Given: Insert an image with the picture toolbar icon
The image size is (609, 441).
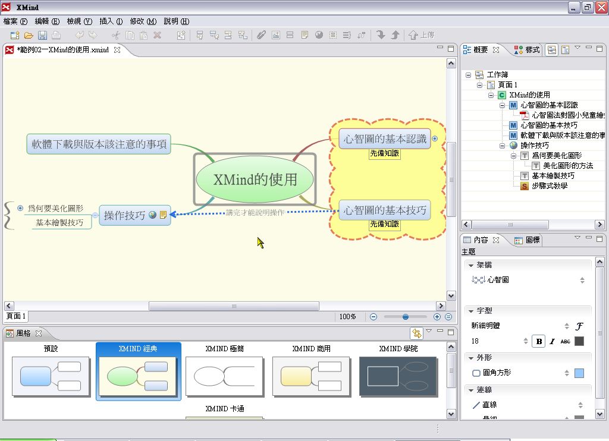Looking at the screenshot, I should point(275,35).
